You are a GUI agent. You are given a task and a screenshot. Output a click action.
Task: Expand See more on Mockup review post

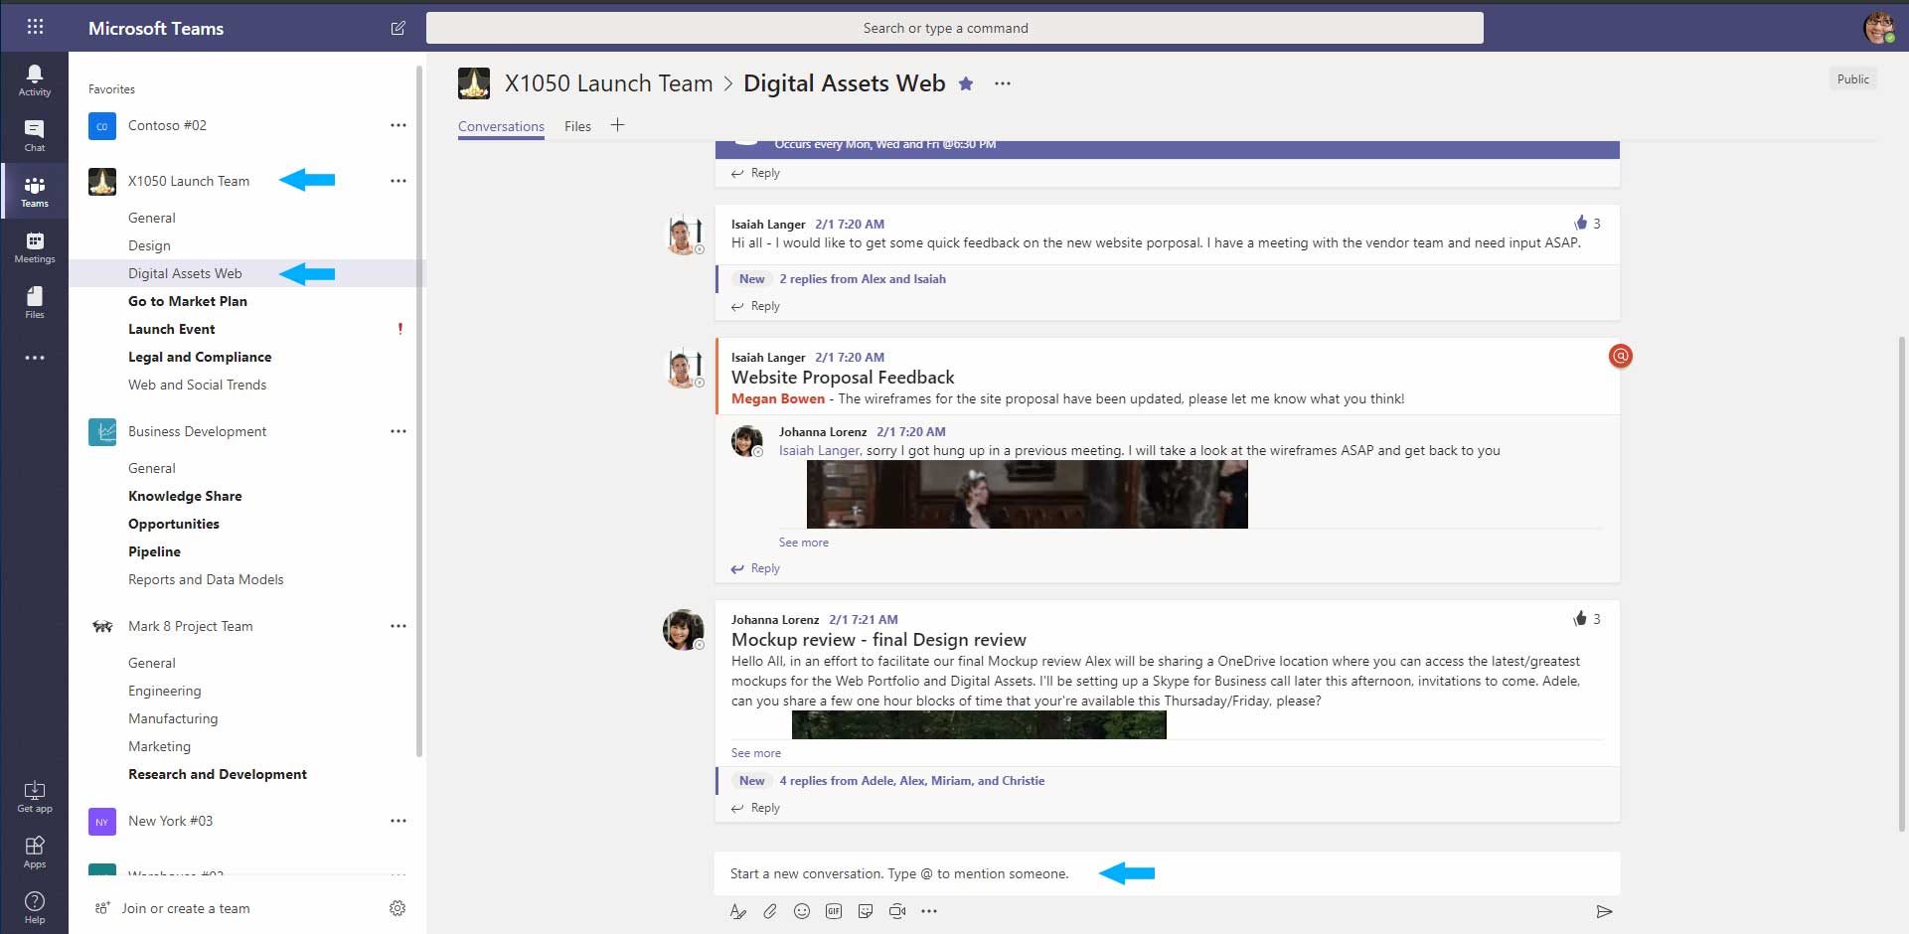[x=756, y=753]
